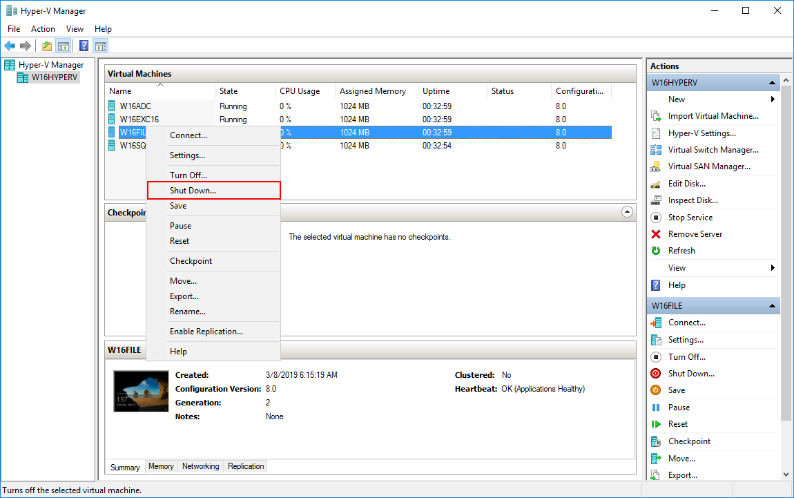
Task: Select W16HYPERV server in the tree
Action: pos(55,77)
